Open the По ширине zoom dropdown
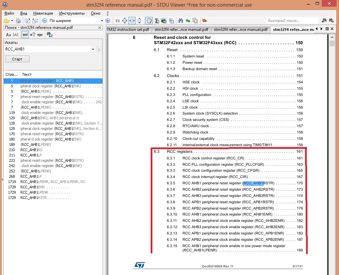The height and width of the screenshot is (275, 339). click(102, 21)
